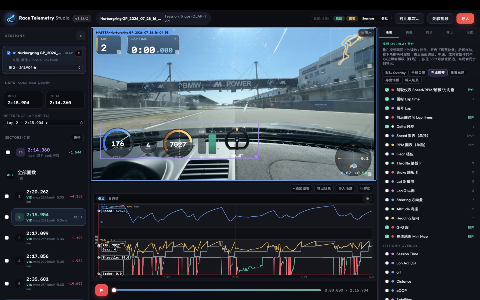This screenshot has height=300, width=480.
Task: Click the track mini map overlay
Action: point(351,47)
